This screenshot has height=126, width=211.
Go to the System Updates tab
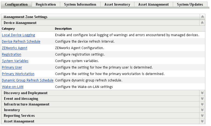[x=190, y=4]
